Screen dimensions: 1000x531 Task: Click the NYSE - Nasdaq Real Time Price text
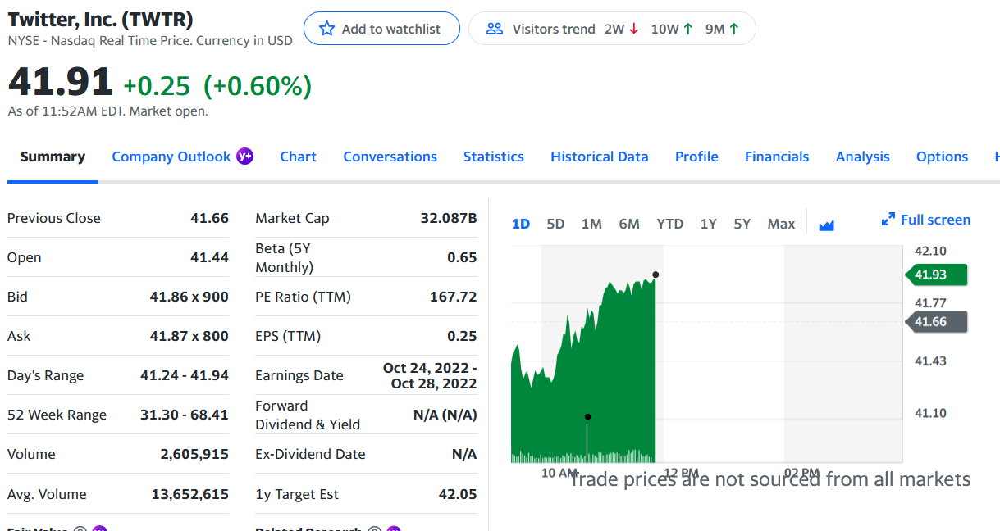(150, 40)
